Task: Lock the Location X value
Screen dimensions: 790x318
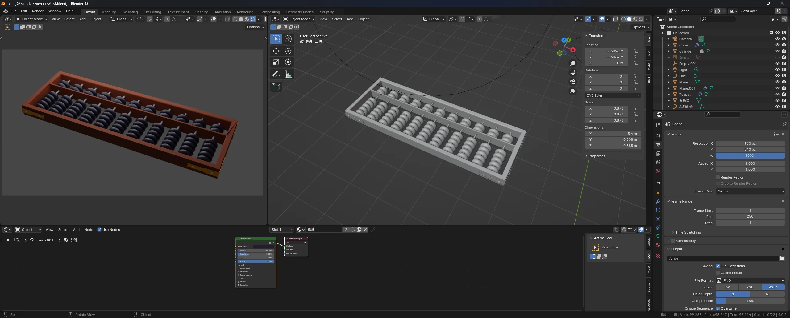Action: [x=636, y=51]
